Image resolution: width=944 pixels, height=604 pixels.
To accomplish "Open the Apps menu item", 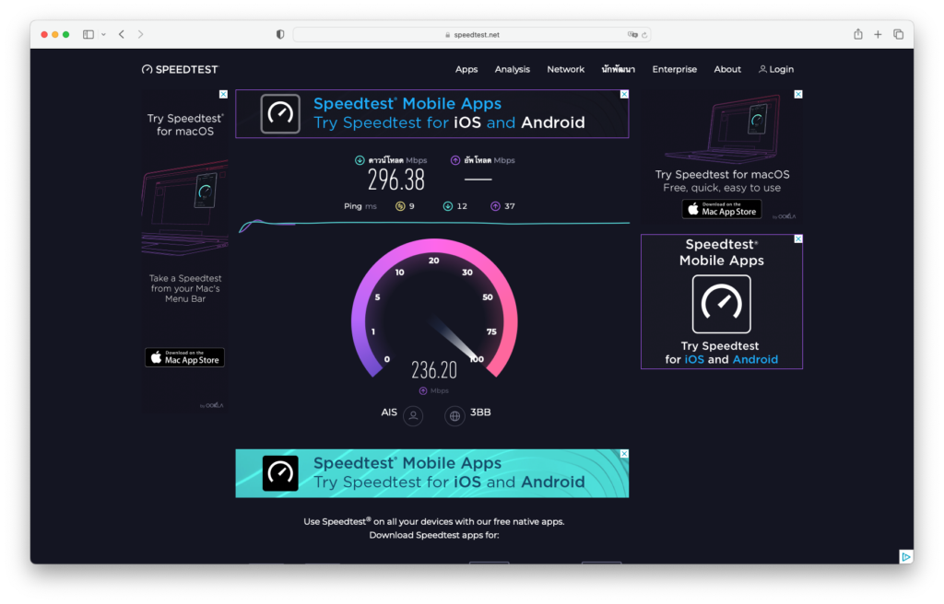I will tap(466, 69).
